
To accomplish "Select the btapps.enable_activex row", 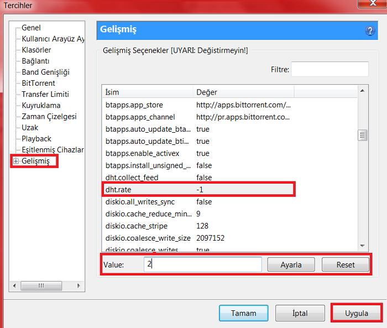I will (x=229, y=153).
